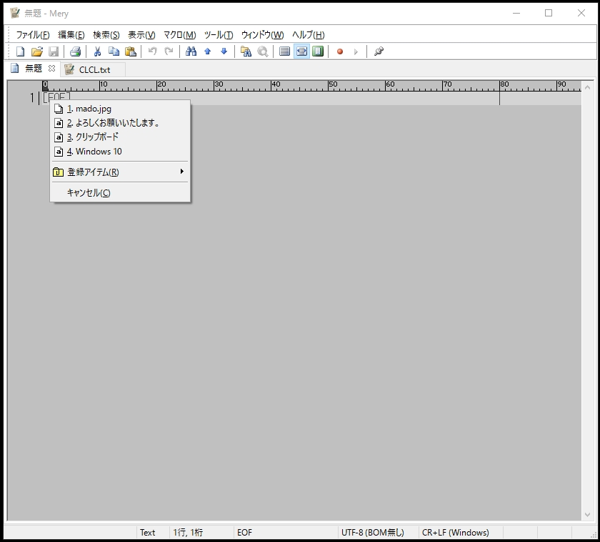600x542 pixels.
Task: Create a new document with the New icon
Action: pyautogui.click(x=20, y=51)
